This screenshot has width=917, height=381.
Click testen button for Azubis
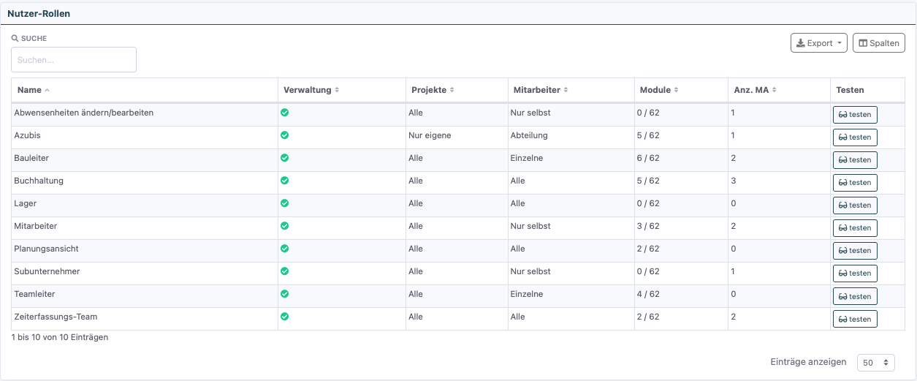[855, 137]
